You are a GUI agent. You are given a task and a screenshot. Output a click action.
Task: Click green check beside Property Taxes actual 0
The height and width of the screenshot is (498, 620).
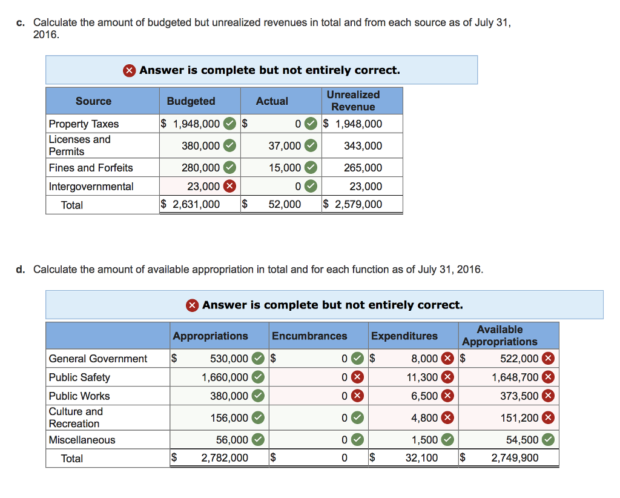[x=311, y=124]
